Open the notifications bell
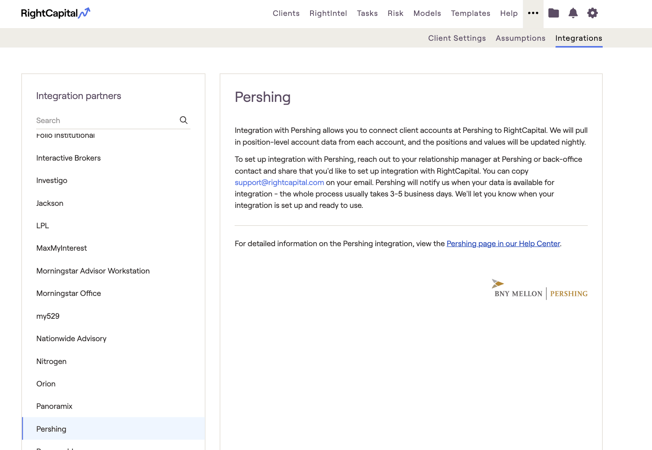The image size is (652, 450). tap(573, 13)
